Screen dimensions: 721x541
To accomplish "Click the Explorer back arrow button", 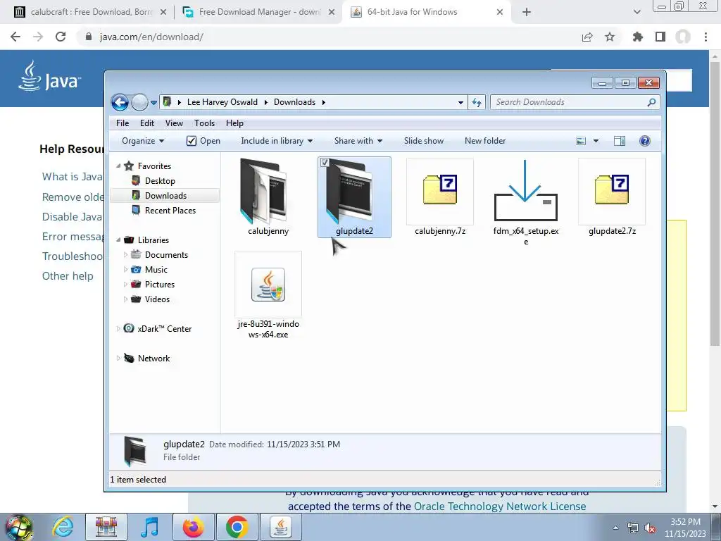I will [120, 102].
